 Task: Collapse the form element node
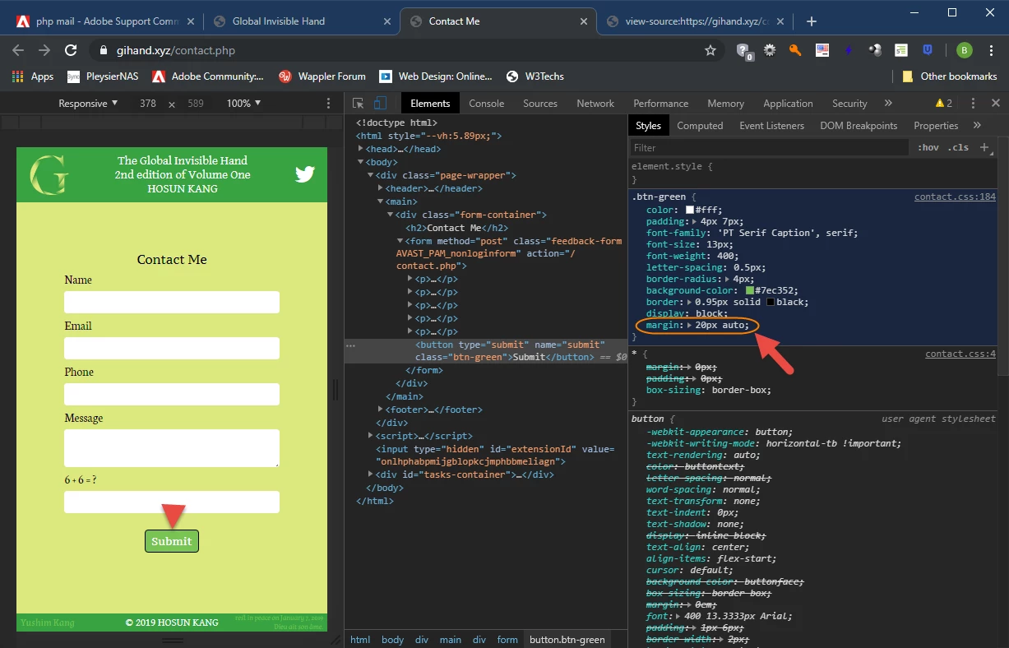click(x=400, y=241)
